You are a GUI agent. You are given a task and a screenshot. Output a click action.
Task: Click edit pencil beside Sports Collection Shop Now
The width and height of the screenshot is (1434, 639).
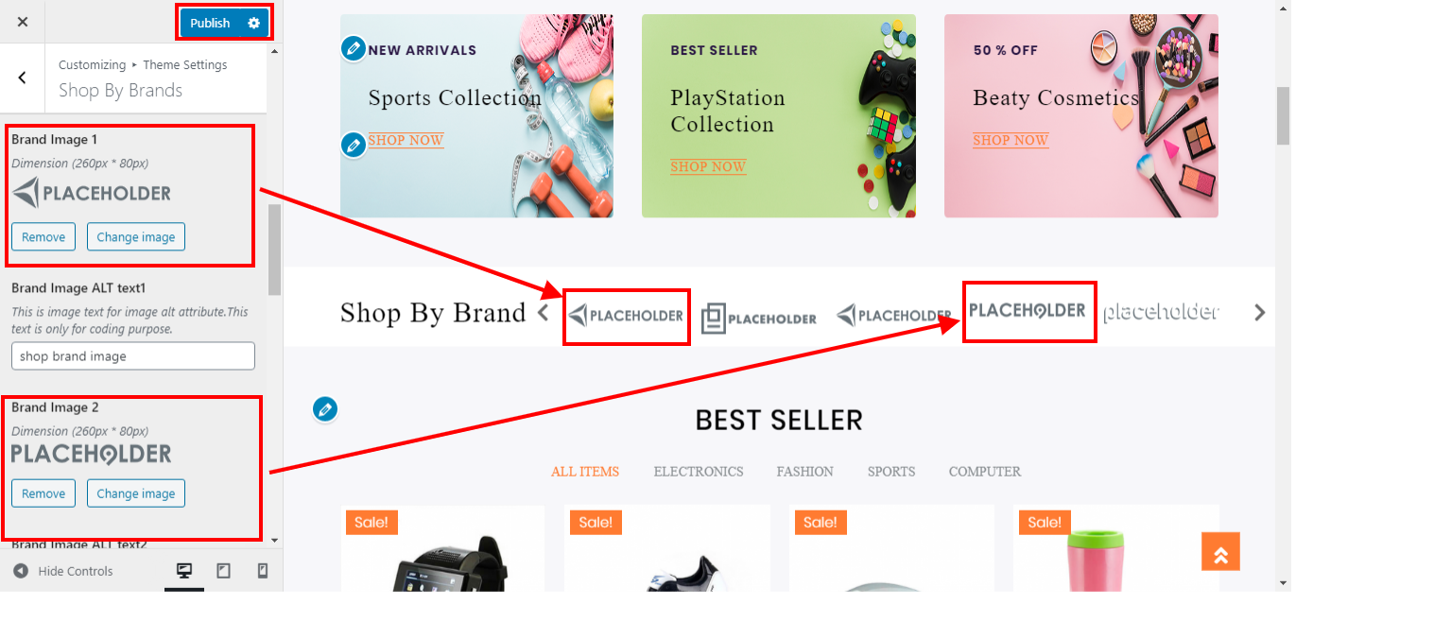(354, 145)
